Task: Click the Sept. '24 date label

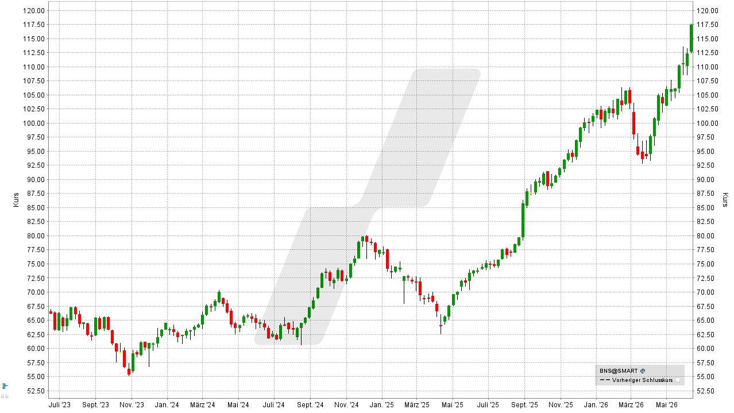Action: pyautogui.click(x=310, y=404)
